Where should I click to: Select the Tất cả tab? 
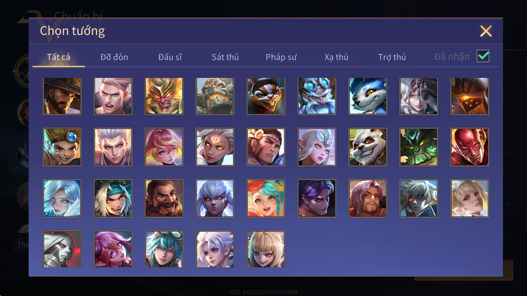(59, 57)
